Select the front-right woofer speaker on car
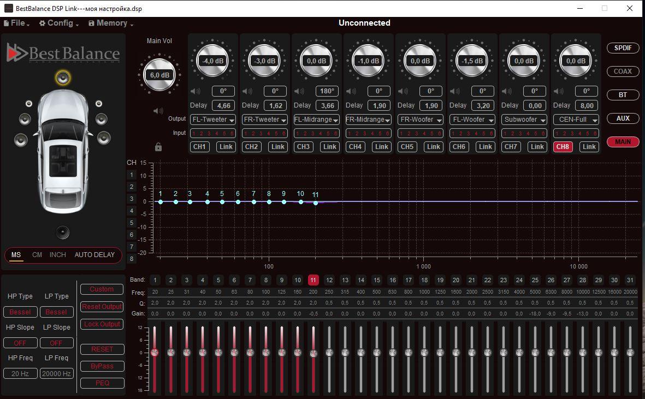Image resolution: width=645 pixels, height=399 pixels. 104,138
